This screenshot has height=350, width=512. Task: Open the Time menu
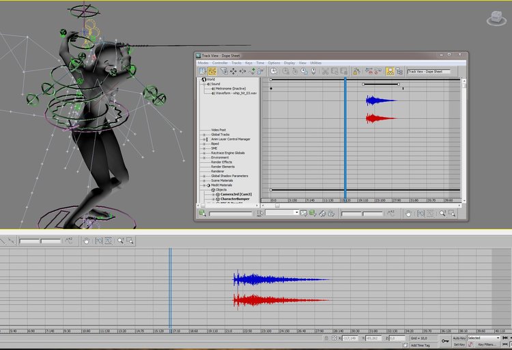point(260,63)
